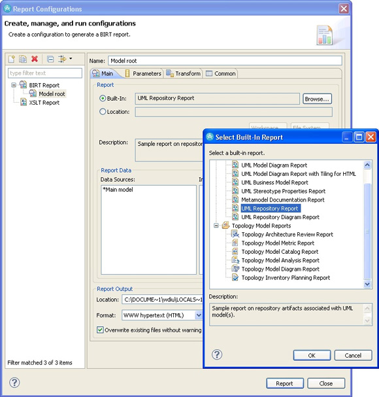Maximize the Select Built-In Report dialog
379x397 pixels.
(x=359, y=137)
